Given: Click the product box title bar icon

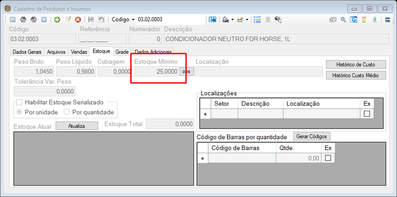Looking at the screenshot, I should (x=8, y=9).
